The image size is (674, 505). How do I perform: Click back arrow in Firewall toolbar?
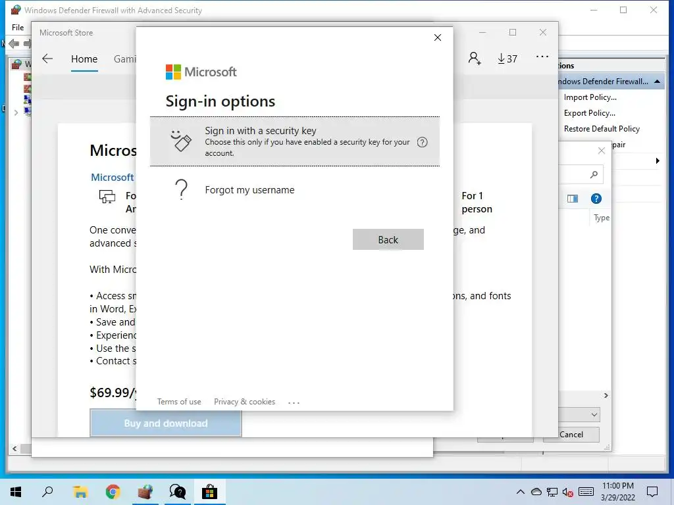(13, 43)
